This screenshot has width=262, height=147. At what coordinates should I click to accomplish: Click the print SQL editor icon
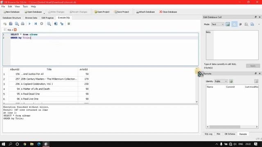pos(23,24)
